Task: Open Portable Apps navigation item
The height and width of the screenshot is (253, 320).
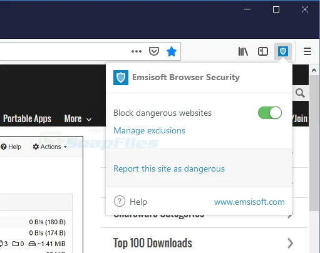Action: 27,119
